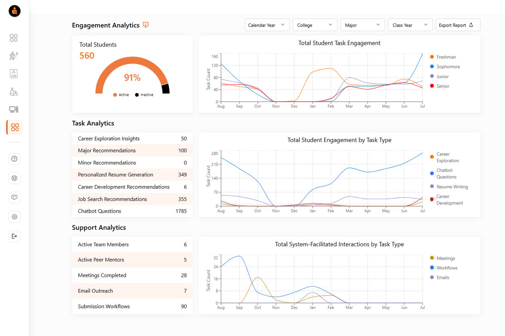
Task: Click the logout icon at sidebar bottom
Action: click(x=14, y=236)
